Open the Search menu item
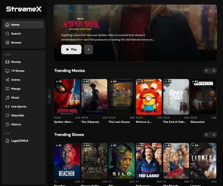The width and height of the screenshot is (223, 186). (24, 34)
